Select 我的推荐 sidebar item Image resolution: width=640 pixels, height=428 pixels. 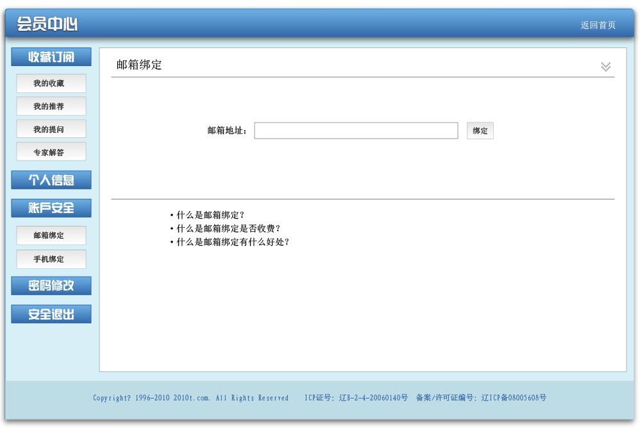pos(51,107)
